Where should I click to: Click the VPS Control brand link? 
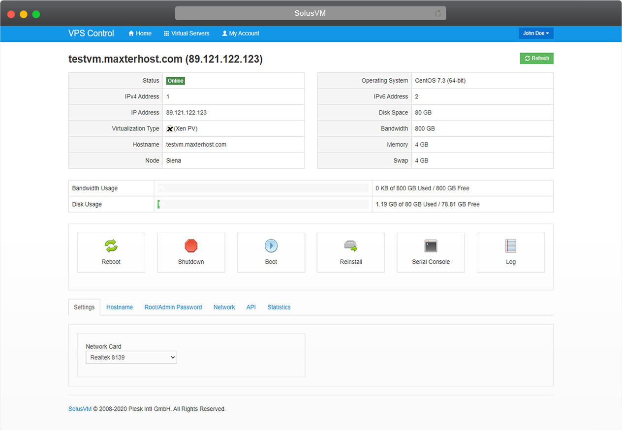(x=91, y=33)
